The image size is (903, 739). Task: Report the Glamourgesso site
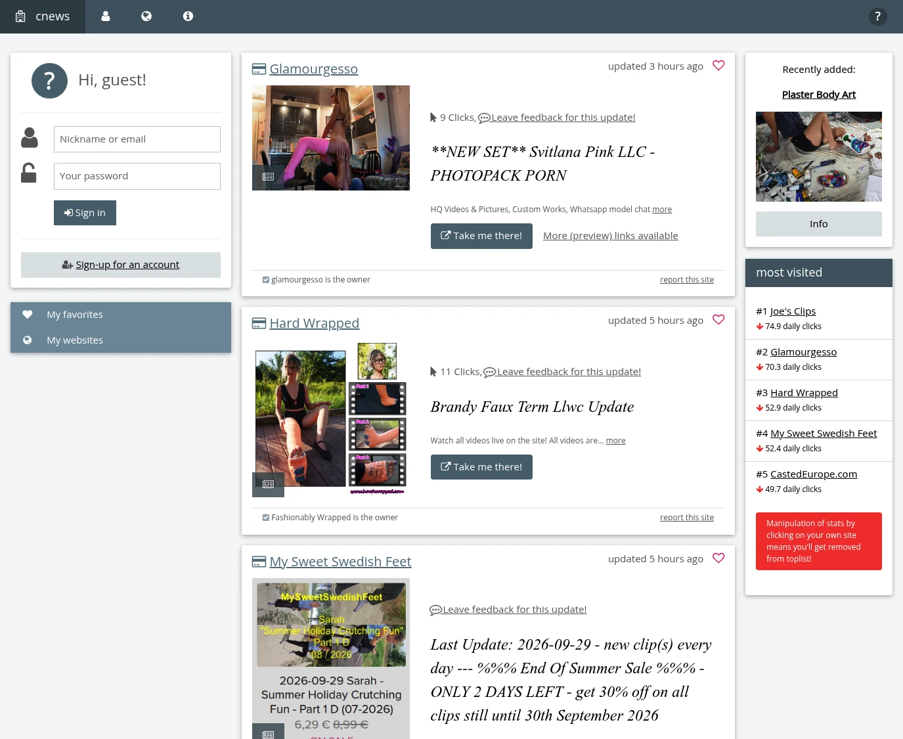(687, 280)
